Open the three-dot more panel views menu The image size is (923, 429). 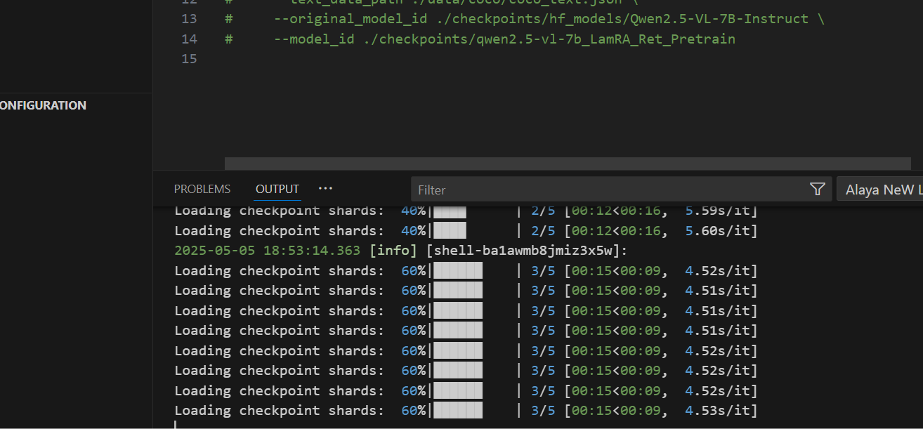click(325, 189)
